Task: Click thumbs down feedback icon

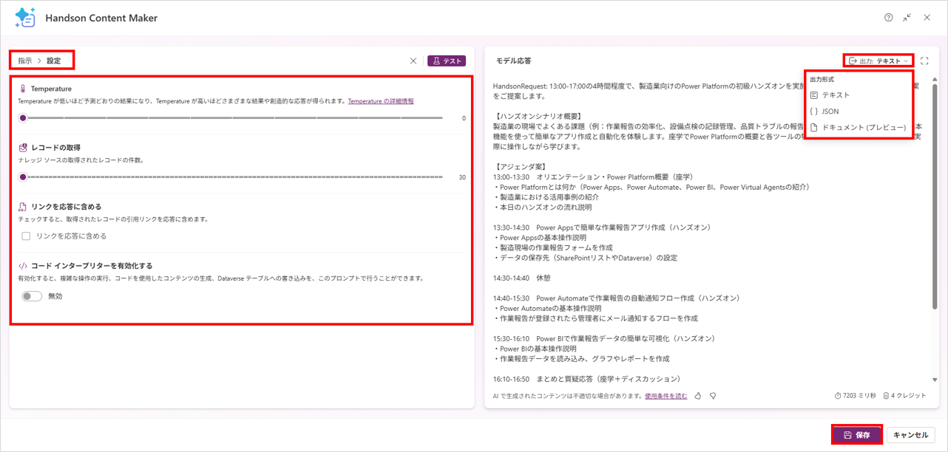Action: tap(713, 396)
